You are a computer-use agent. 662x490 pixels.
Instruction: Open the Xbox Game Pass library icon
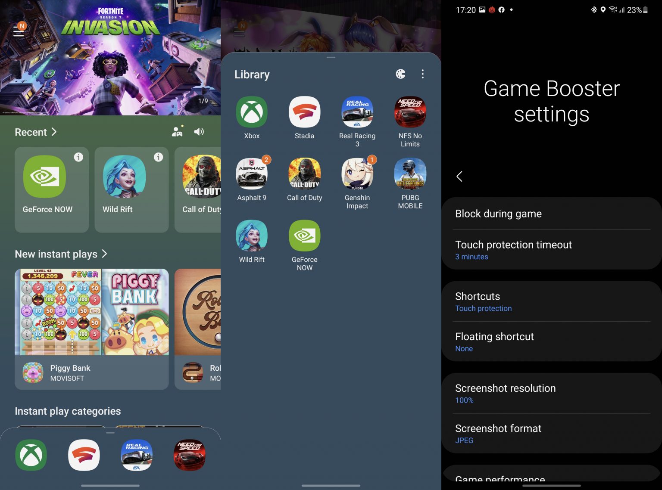tap(251, 112)
